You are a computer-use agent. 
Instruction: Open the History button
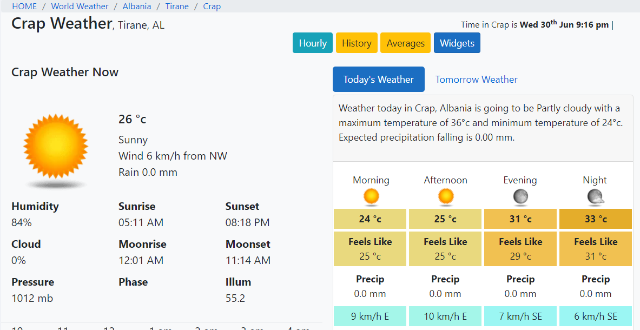357,43
